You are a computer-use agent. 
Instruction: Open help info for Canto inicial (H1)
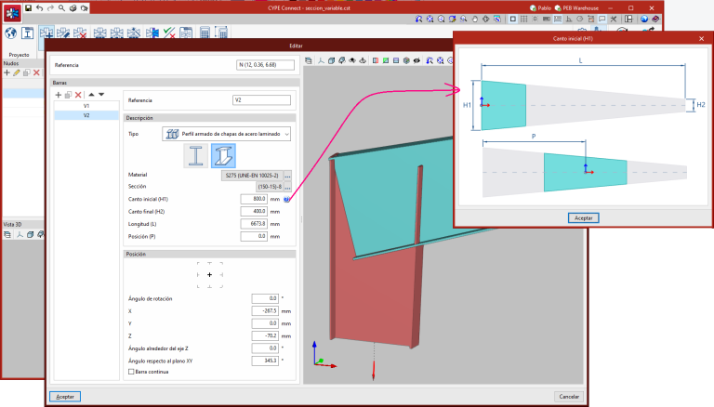pos(286,199)
